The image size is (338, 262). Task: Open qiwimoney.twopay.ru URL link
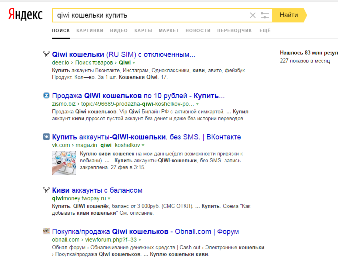pyautogui.click(x=79, y=198)
